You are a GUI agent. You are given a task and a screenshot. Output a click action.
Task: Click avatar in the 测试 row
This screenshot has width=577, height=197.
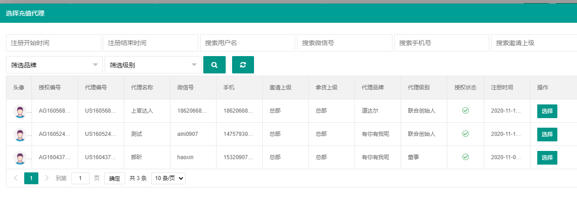click(x=20, y=134)
